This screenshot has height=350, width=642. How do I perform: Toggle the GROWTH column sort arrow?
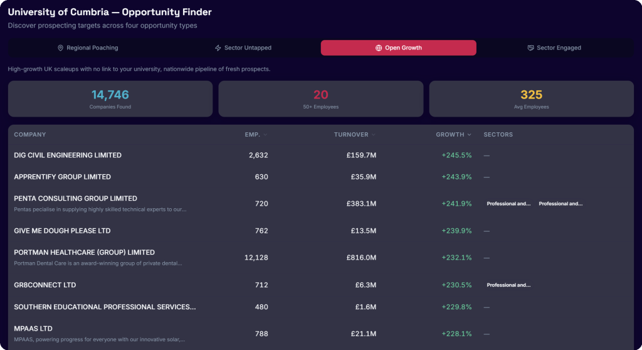469,135
